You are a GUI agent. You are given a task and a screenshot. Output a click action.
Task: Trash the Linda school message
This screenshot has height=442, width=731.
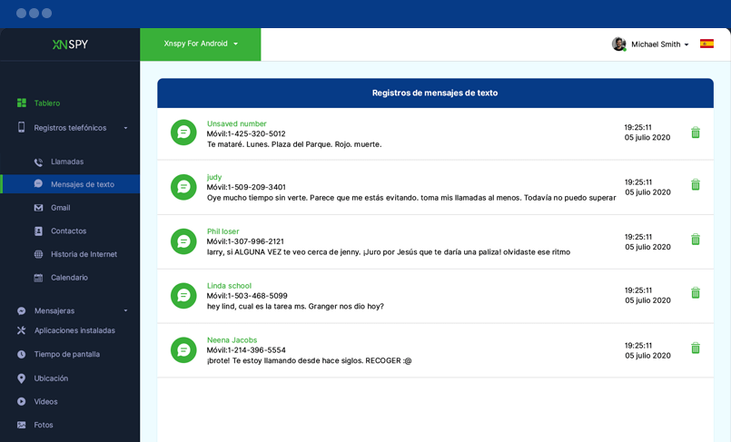point(696,293)
